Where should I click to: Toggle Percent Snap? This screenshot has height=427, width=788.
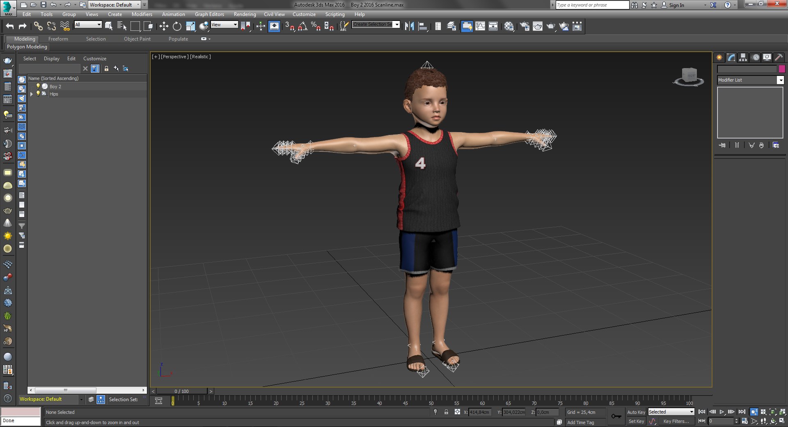[316, 26]
